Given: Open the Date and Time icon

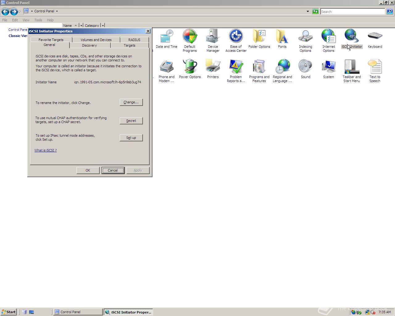Looking at the screenshot, I should [167, 39].
